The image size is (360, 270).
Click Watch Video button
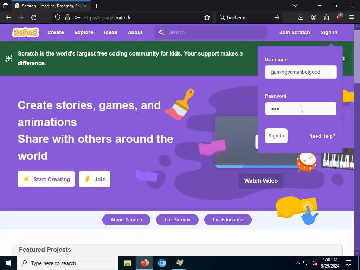pyautogui.click(x=261, y=181)
